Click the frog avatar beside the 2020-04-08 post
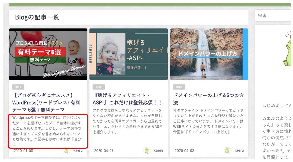The image size is (293, 162). tap(67, 151)
